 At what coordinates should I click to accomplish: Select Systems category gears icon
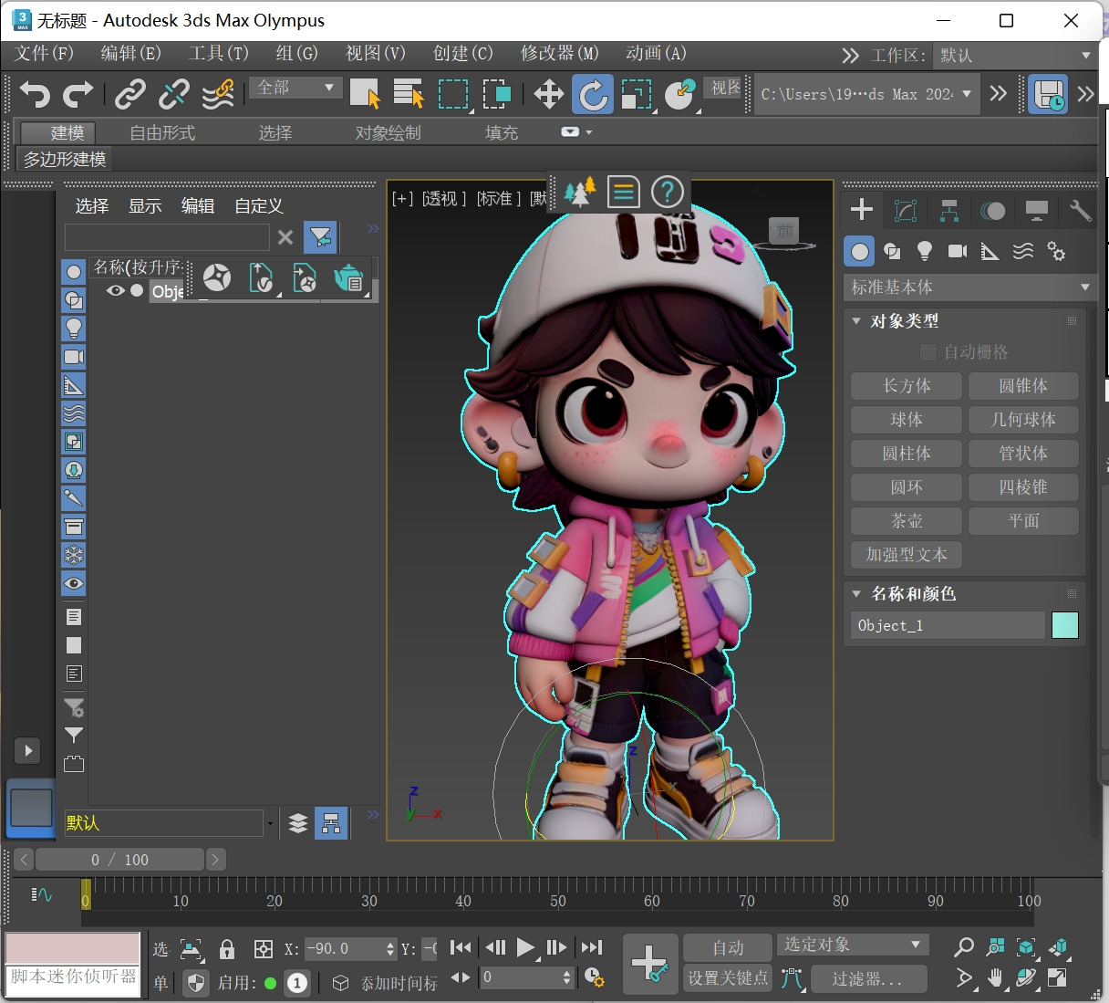click(x=1056, y=251)
